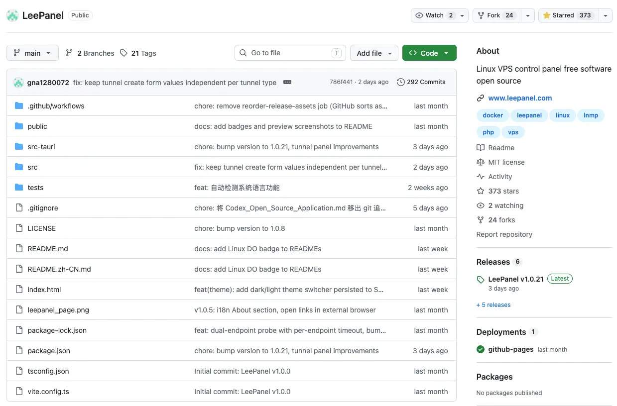Open the leepanel_page.png file
This screenshot has width=617, height=406.
(58, 310)
